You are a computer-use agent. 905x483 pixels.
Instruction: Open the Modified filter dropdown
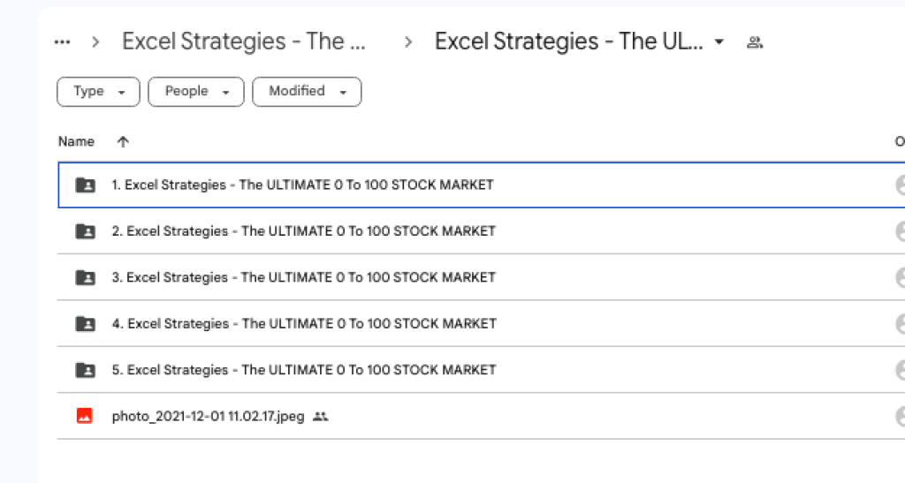306,92
